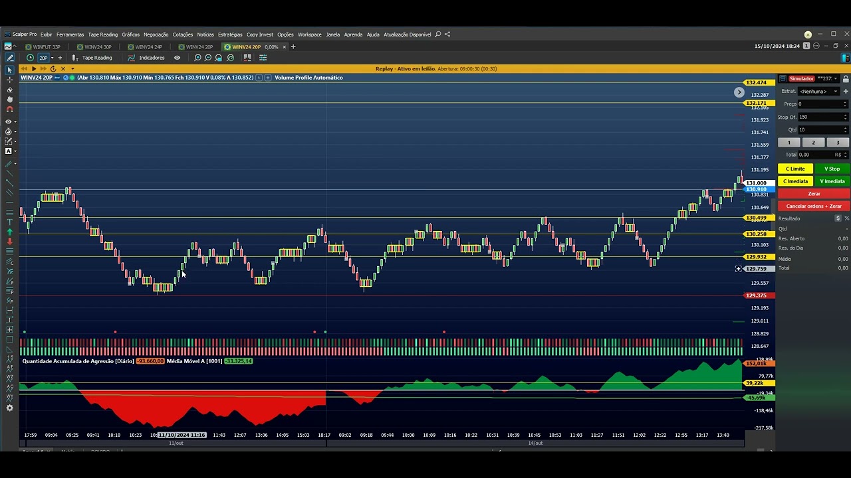The height and width of the screenshot is (478, 851).
Task: Click the C Imediata button
Action: pyautogui.click(x=795, y=181)
